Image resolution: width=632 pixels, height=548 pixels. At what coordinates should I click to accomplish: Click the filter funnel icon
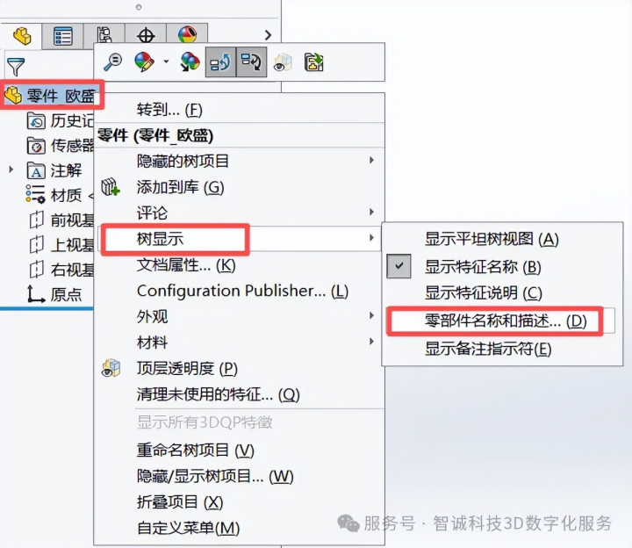[x=16, y=67]
